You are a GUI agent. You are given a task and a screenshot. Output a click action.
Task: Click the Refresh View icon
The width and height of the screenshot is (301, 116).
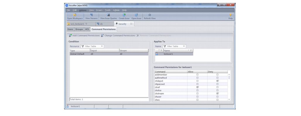point(150,15)
